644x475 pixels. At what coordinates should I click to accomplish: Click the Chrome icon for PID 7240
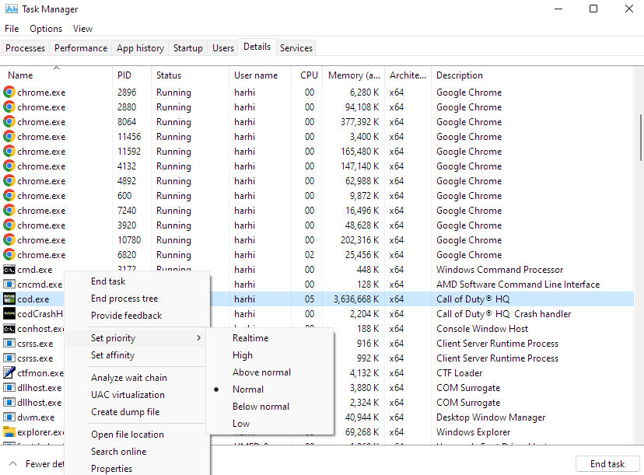coord(9,211)
